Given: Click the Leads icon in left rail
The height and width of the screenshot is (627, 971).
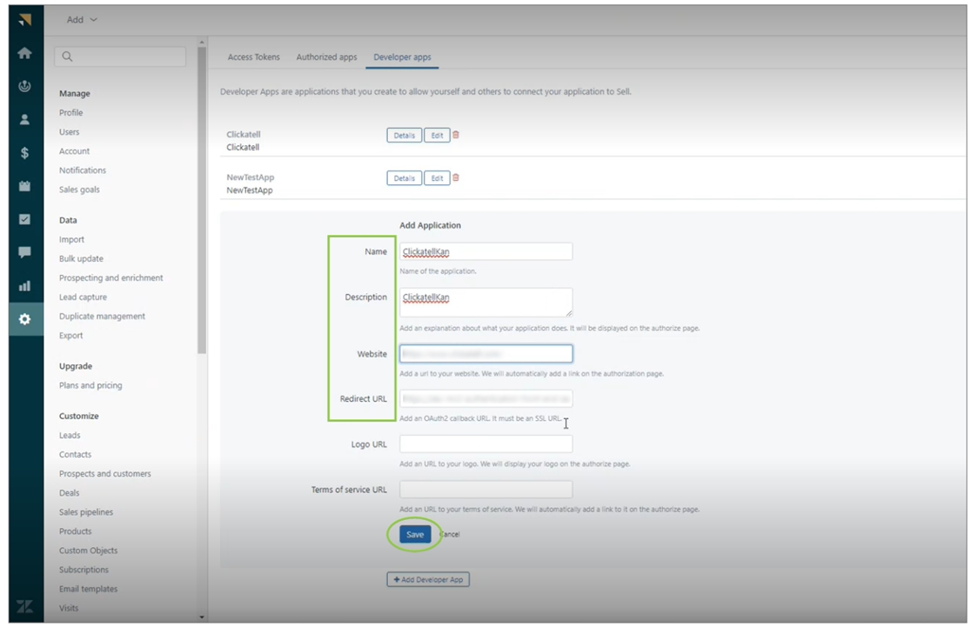Looking at the screenshot, I should 24,87.
